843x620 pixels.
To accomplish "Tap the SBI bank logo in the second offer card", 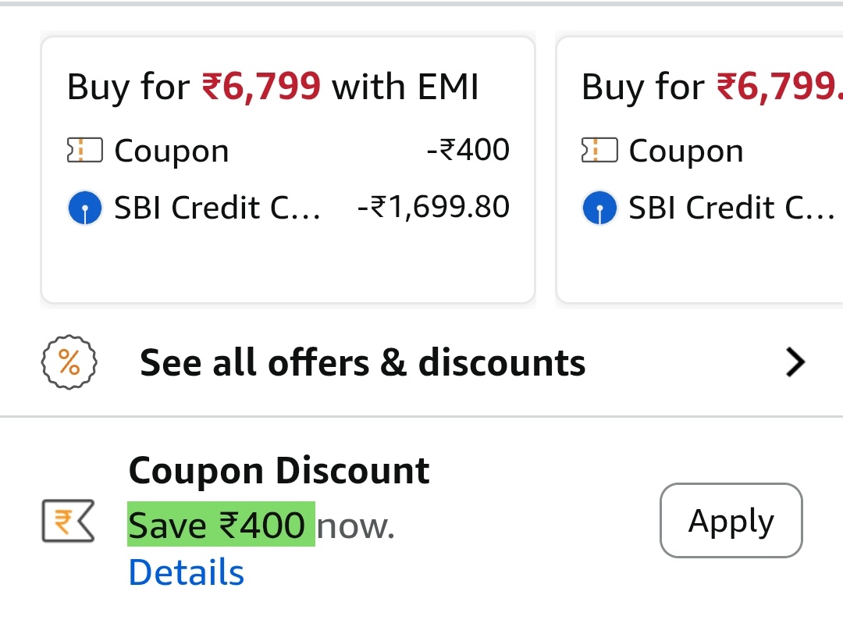I will (x=599, y=208).
